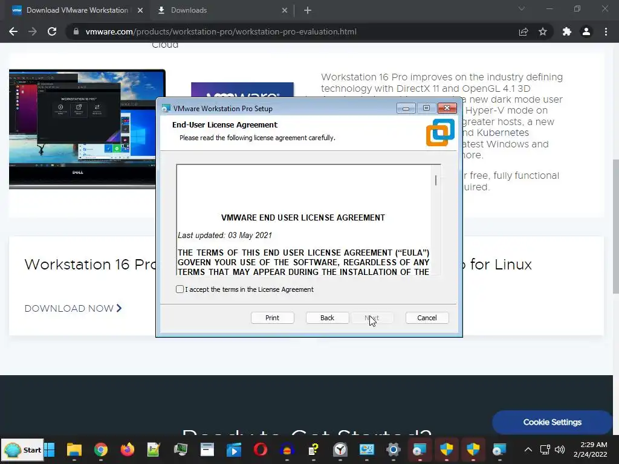Image resolution: width=619 pixels, height=464 pixels.
Task: Open Chrome extensions puzzle icon
Action: click(x=567, y=31)
